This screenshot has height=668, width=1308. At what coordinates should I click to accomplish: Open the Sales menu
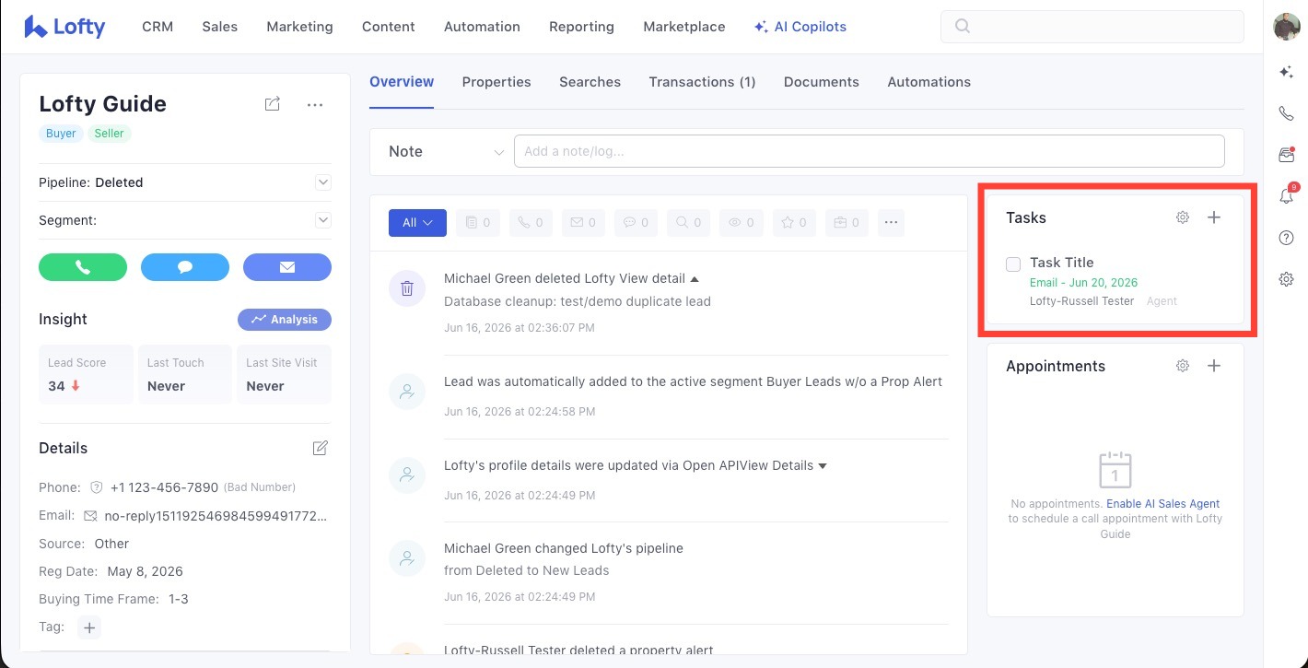pyautogui.click(x=220, y=27)
